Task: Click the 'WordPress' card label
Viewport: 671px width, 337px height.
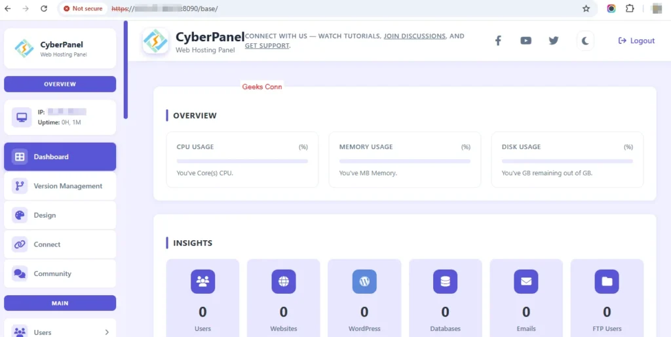Action: point(364,329)
